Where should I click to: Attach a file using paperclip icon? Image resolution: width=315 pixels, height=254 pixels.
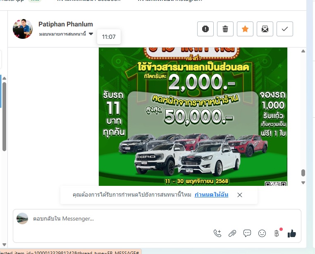(232, 233)
